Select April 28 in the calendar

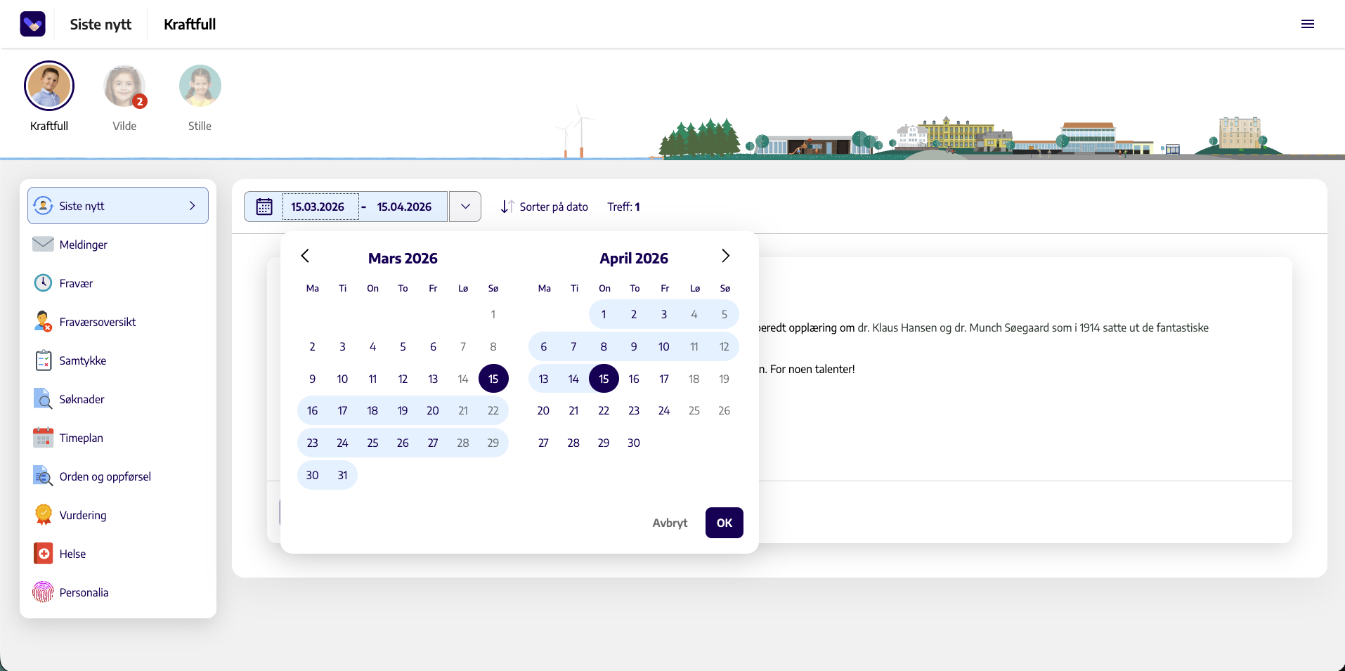(x=573, y=443)
